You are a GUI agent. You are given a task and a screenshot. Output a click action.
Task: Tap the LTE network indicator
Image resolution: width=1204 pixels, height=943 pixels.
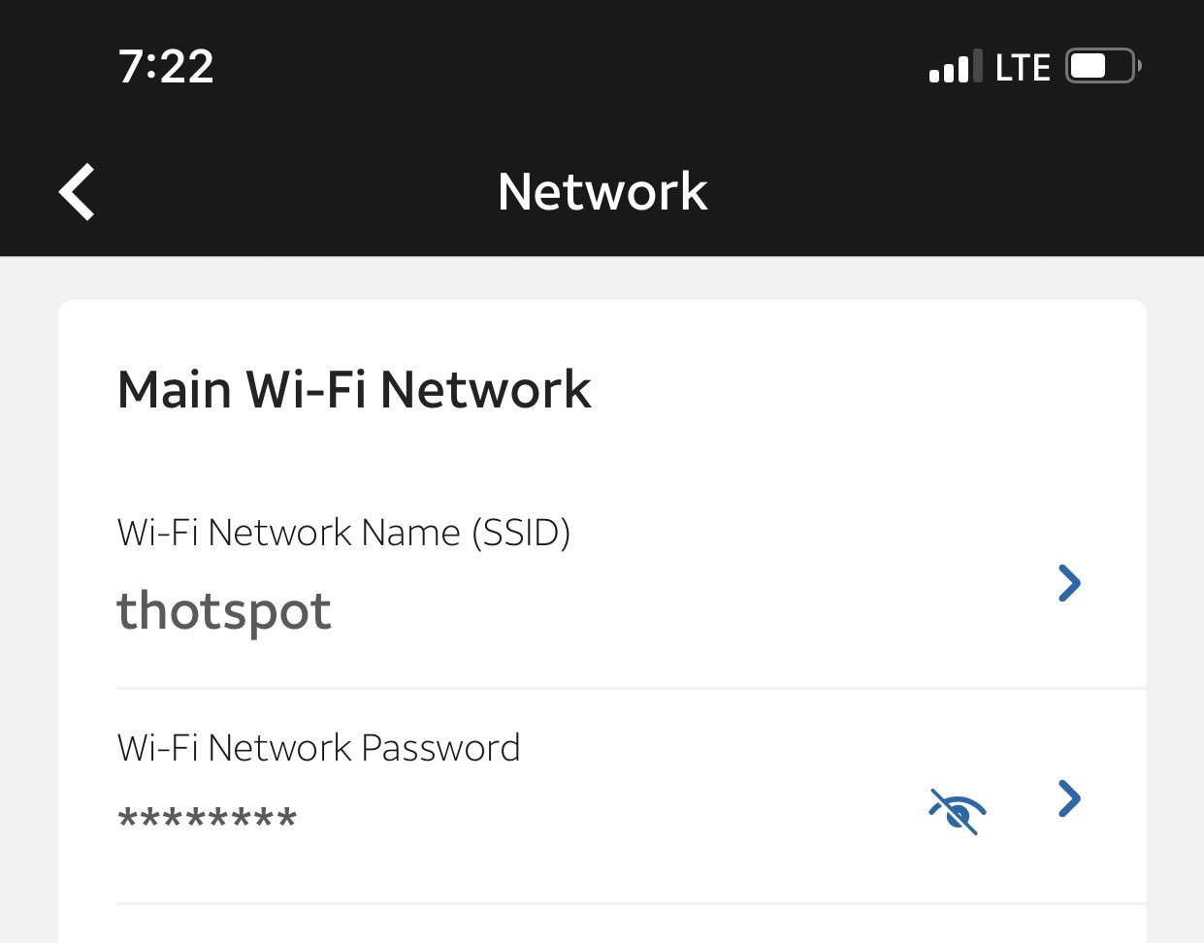click(x=1023, y=67)
